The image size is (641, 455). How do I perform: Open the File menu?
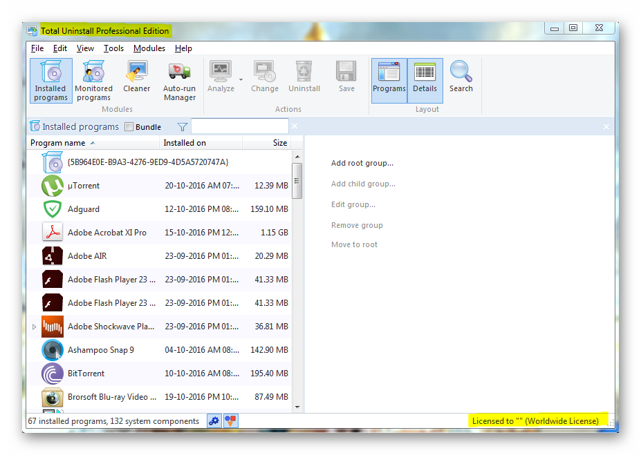pos(37,48)
